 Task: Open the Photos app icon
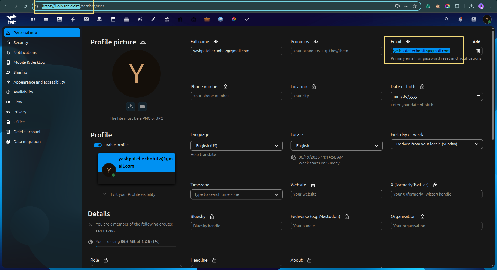coord(60,19)
